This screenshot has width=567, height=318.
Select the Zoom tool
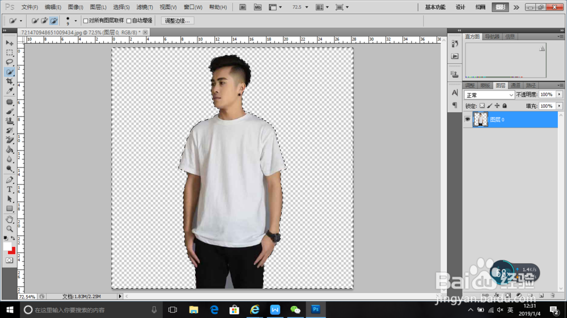tap(10, 229)
